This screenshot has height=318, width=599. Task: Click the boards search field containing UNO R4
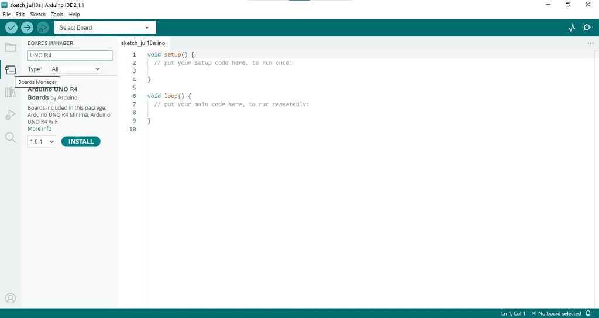tap(70, 55)
